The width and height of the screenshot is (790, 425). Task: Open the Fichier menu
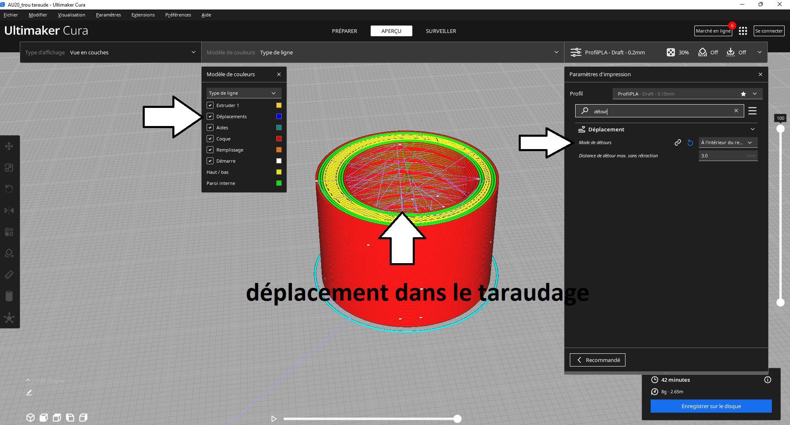[11, 15]
